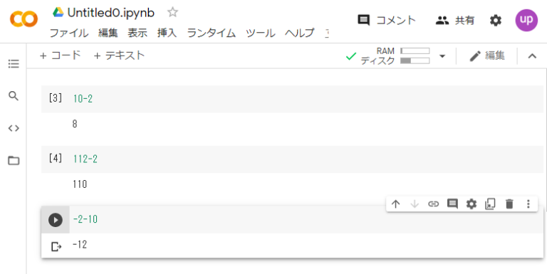Open the ランタイム menu
The image size is (547, 274).
(211, 33)
